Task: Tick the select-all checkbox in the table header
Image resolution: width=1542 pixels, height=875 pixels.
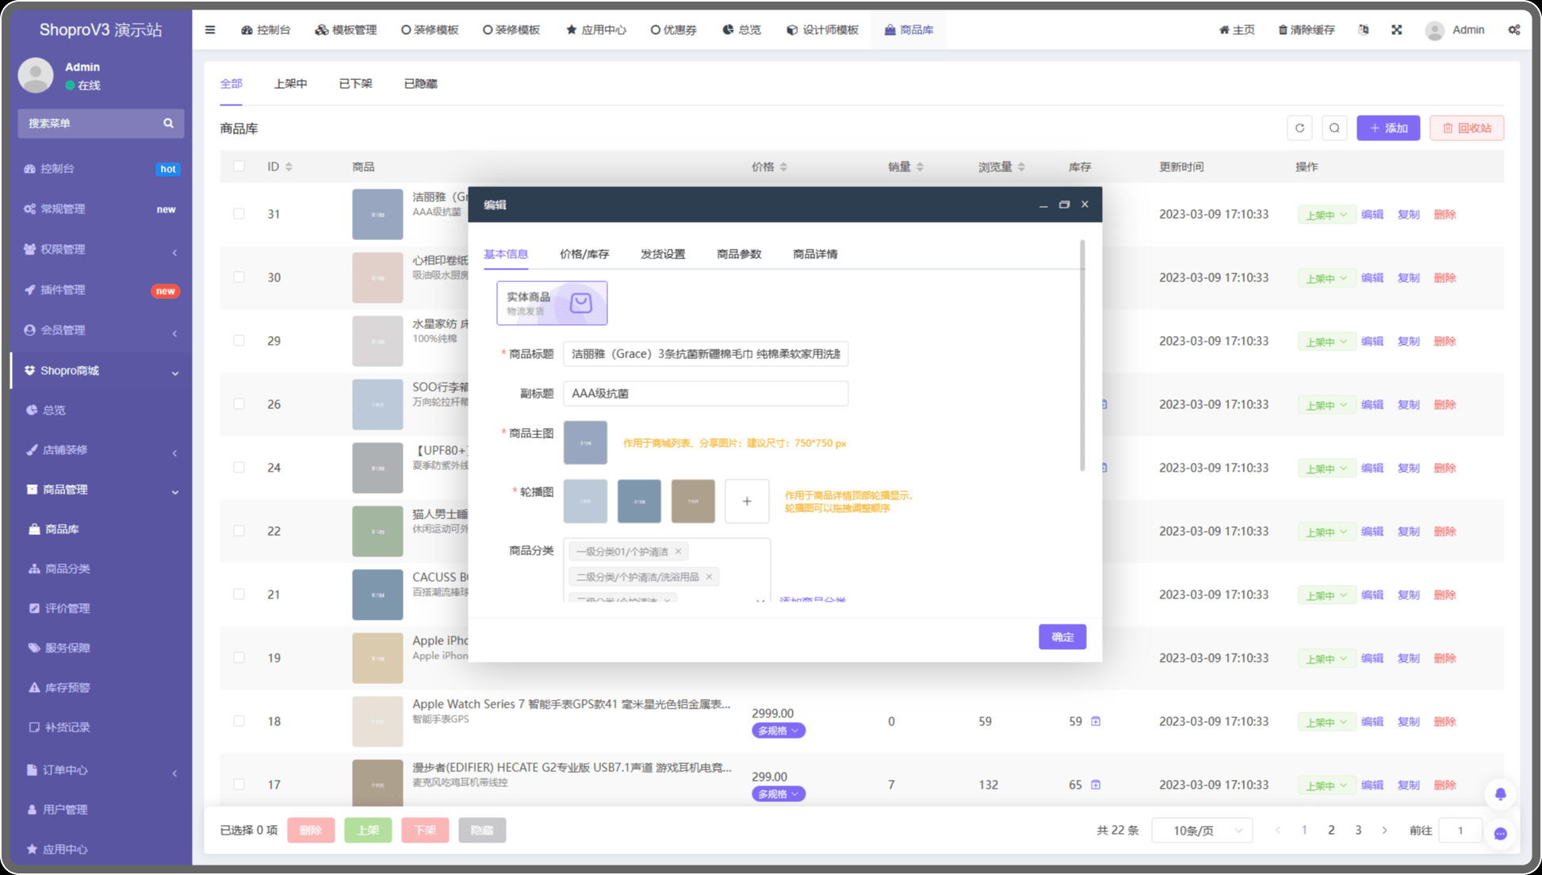Action: pos(239,166)
